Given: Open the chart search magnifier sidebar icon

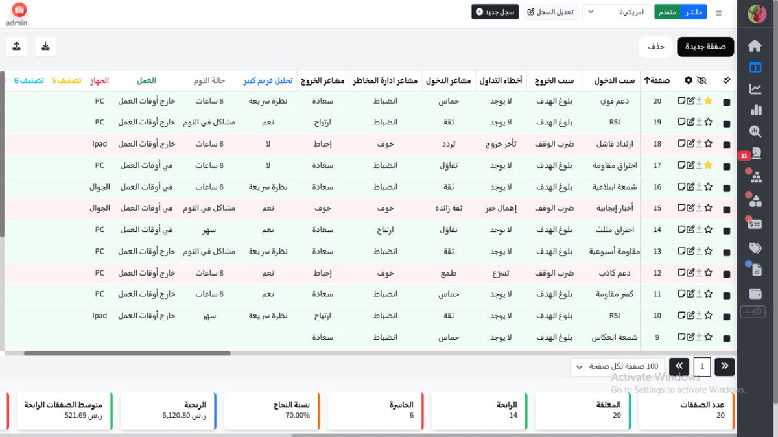Looking at the screenshot, I should [x=755, y=132].
